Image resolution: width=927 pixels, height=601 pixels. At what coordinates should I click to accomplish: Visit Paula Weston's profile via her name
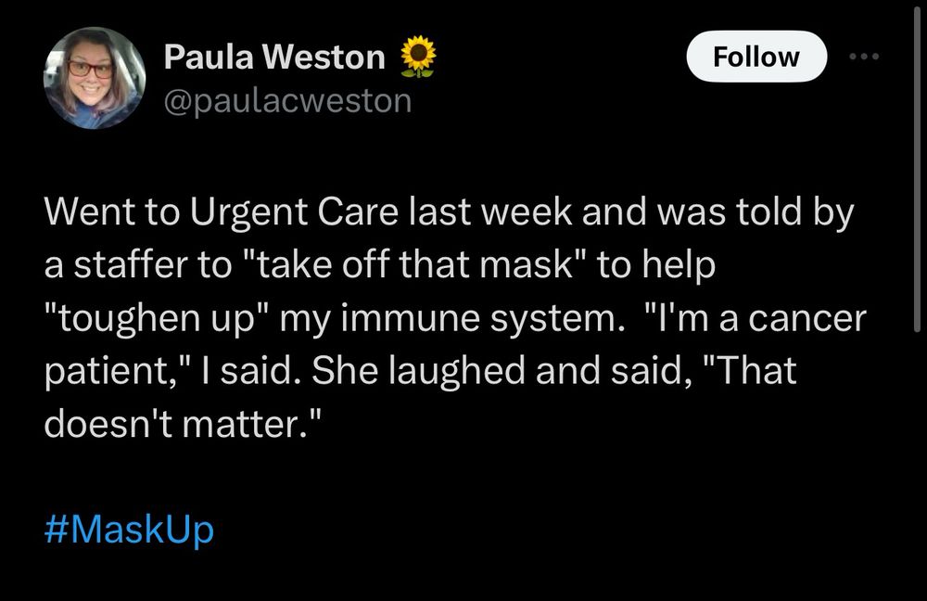[273, 54]
